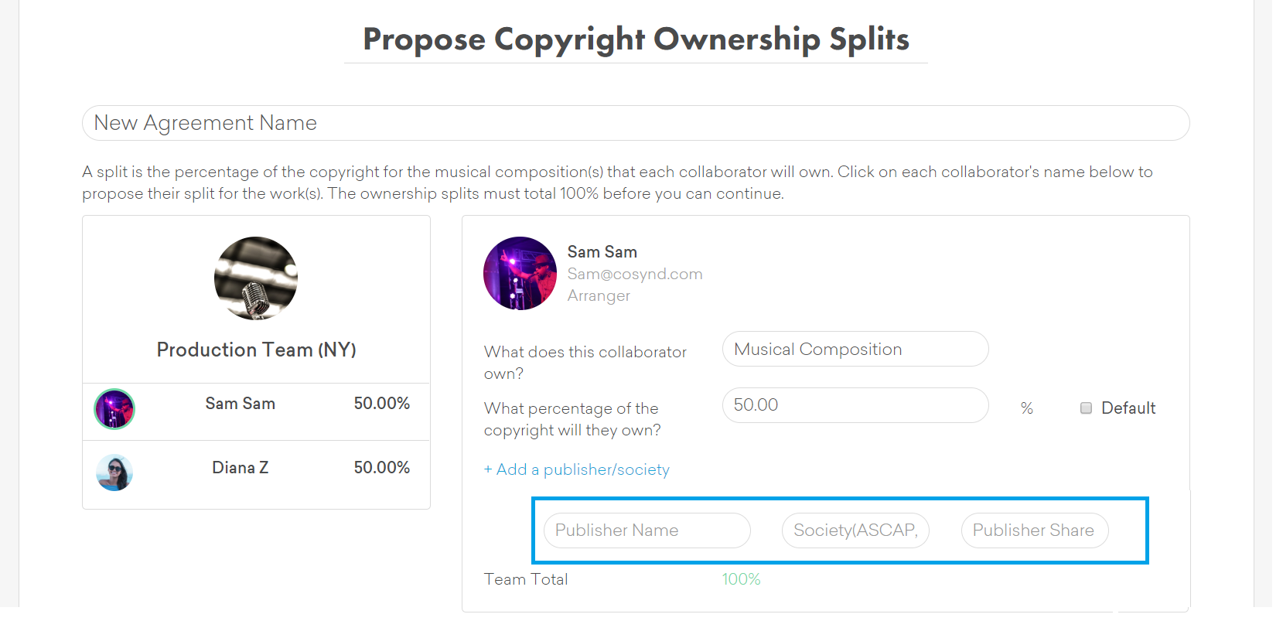
Task: Click the Sam@cosynd.com email text
Action: [635, 274]
